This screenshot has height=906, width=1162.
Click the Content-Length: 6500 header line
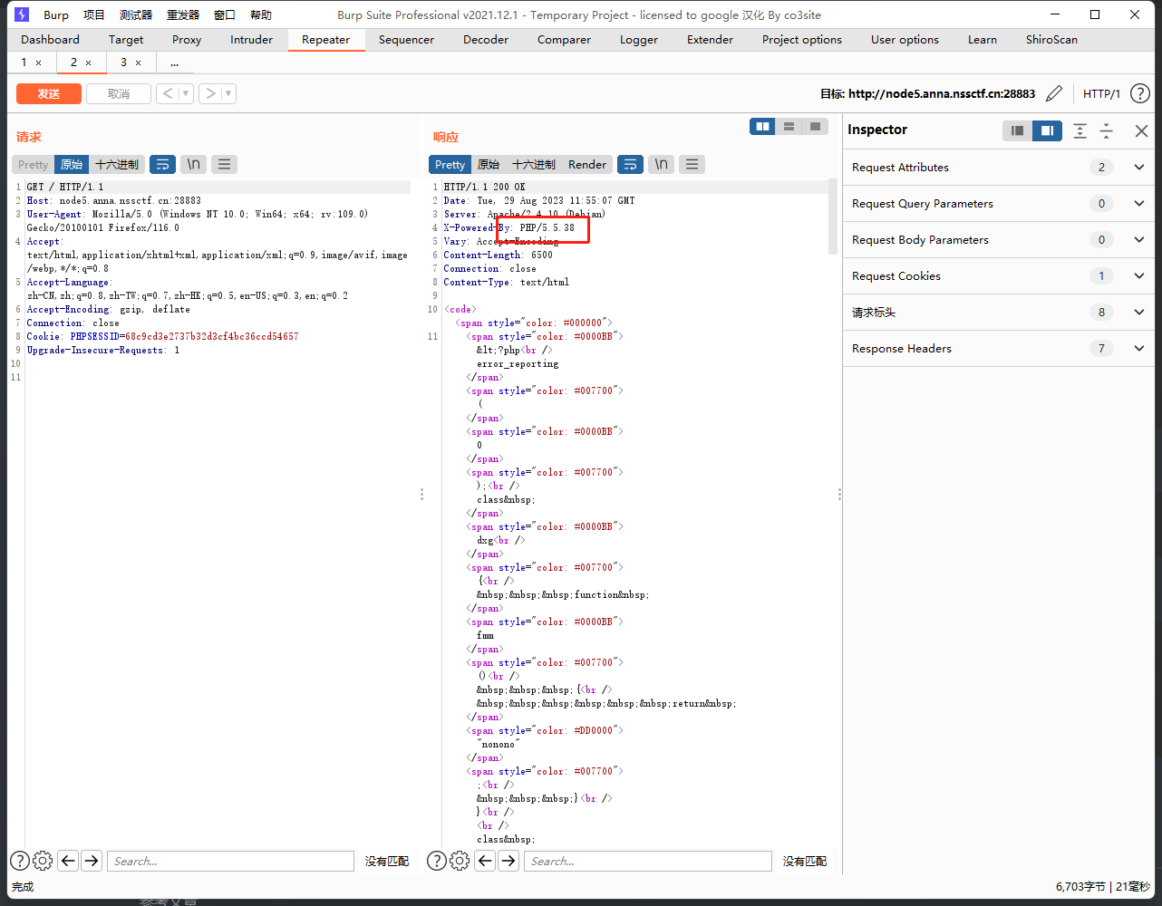(498, 255)
